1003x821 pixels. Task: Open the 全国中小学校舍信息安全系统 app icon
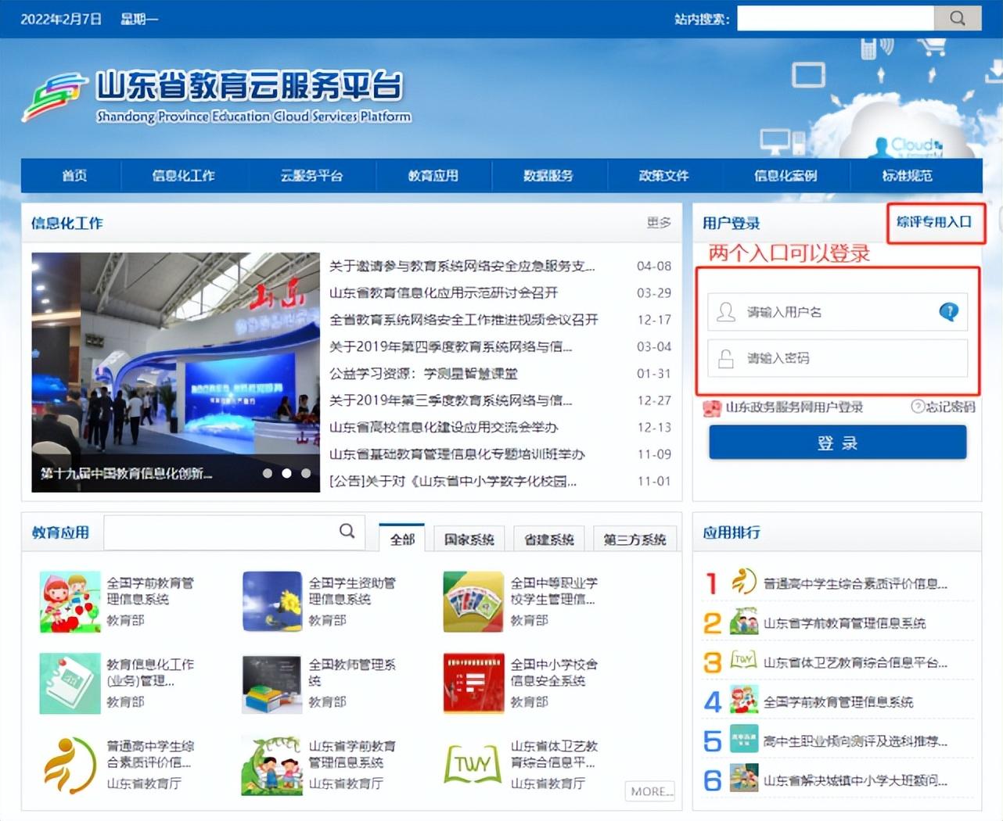coord(473,683)
